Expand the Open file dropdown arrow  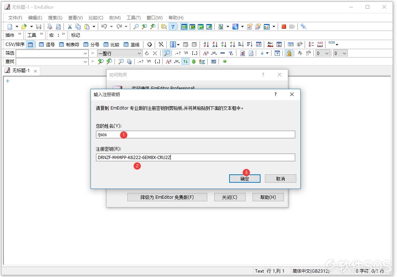click(x=31, y=27)
